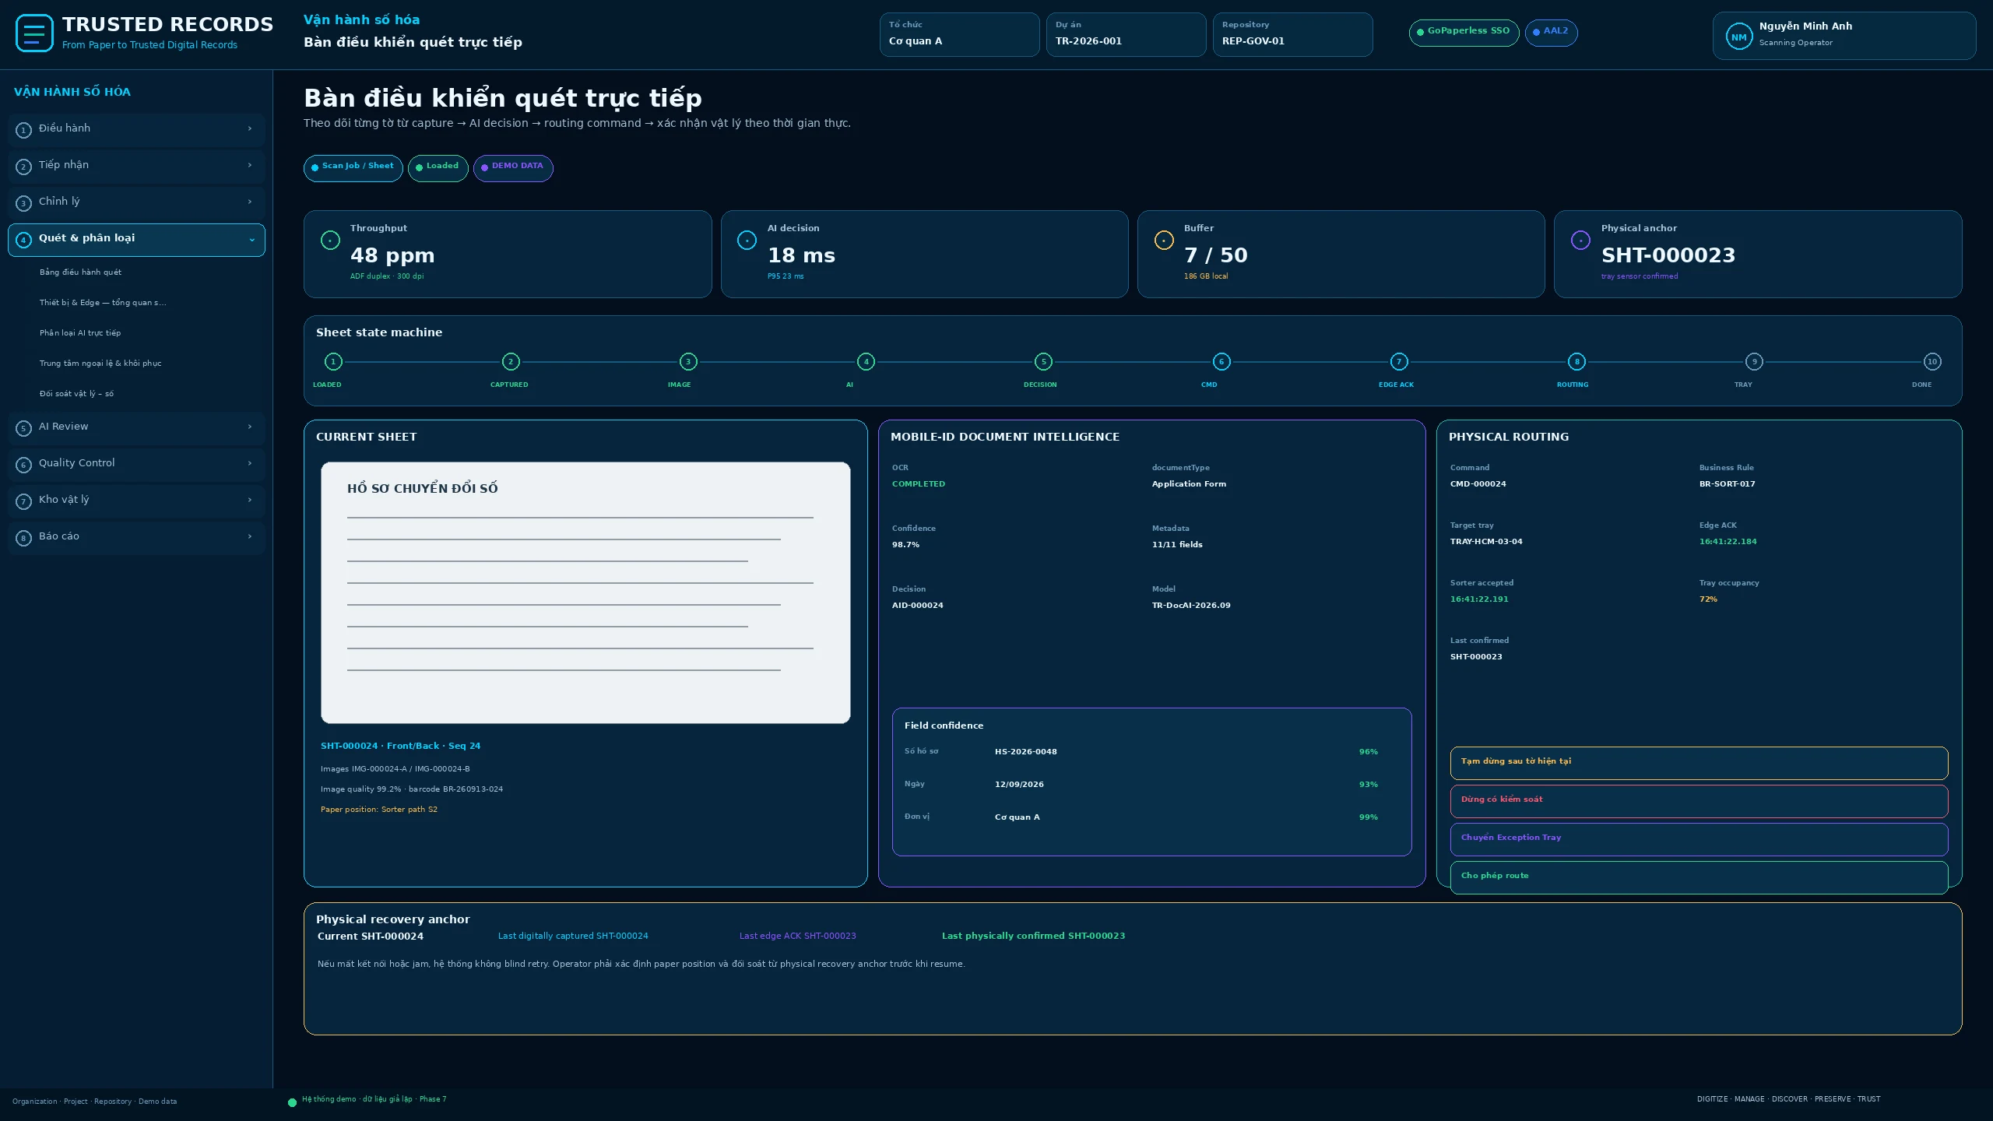Click Chuyển Exception Tray button

[1699, 839]
